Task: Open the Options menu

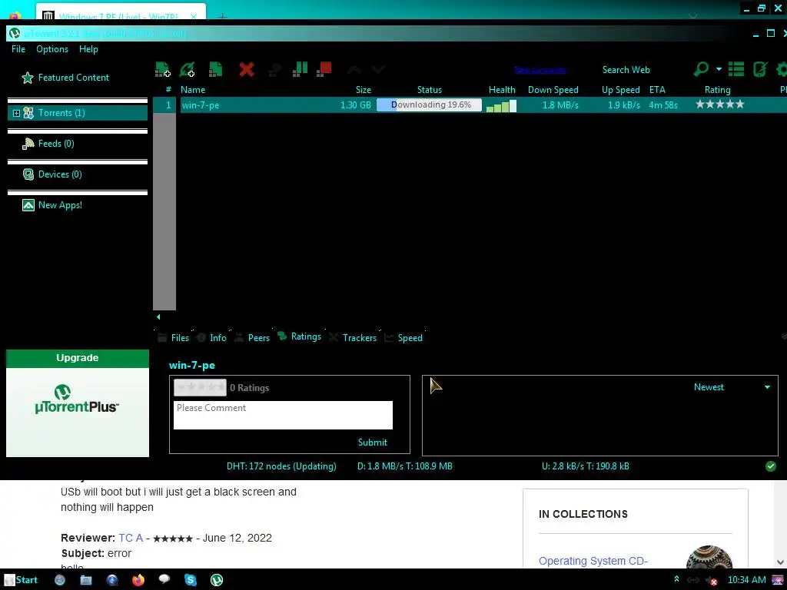Action: tap(52, 49)
